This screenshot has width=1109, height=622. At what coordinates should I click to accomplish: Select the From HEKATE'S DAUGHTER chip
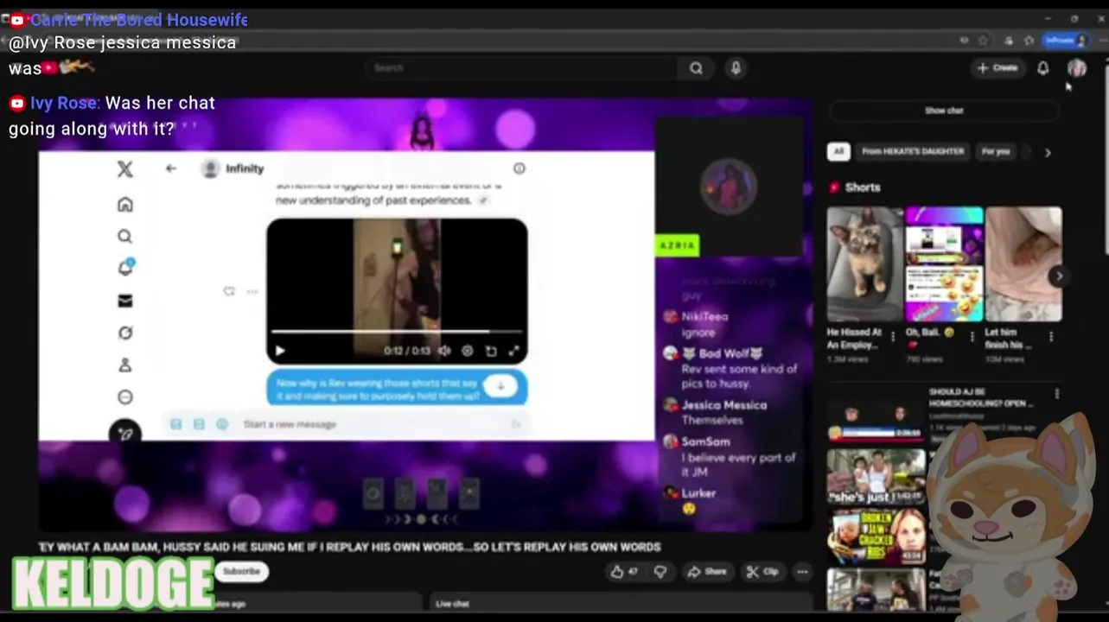[912, 151]
